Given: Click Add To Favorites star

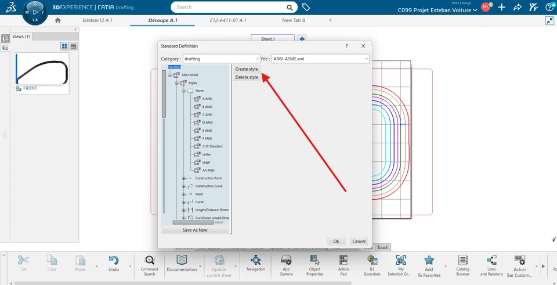Looking at the screenshot, I should click(429, 266).
